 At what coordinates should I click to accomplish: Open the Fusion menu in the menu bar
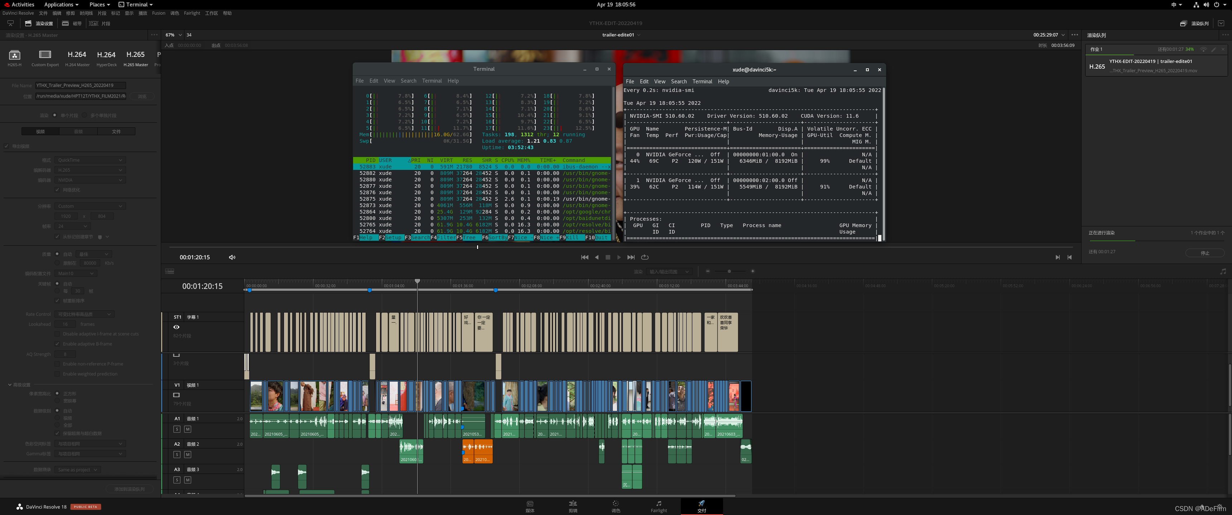coord(158,13)
